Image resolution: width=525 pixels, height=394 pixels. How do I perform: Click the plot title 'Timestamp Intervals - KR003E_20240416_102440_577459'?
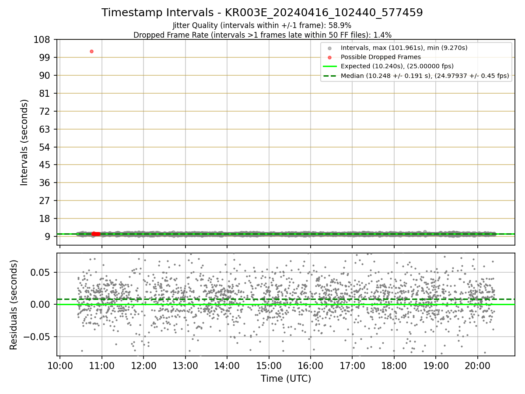tap(262, 13)
